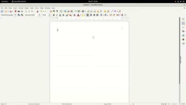Click the Check Spelling icon
Viewport: 186px width, 105px height.
pyautogui.click(x=54, y=11)
